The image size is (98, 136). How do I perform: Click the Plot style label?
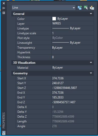pyautogui.click(x=23, y=38)
